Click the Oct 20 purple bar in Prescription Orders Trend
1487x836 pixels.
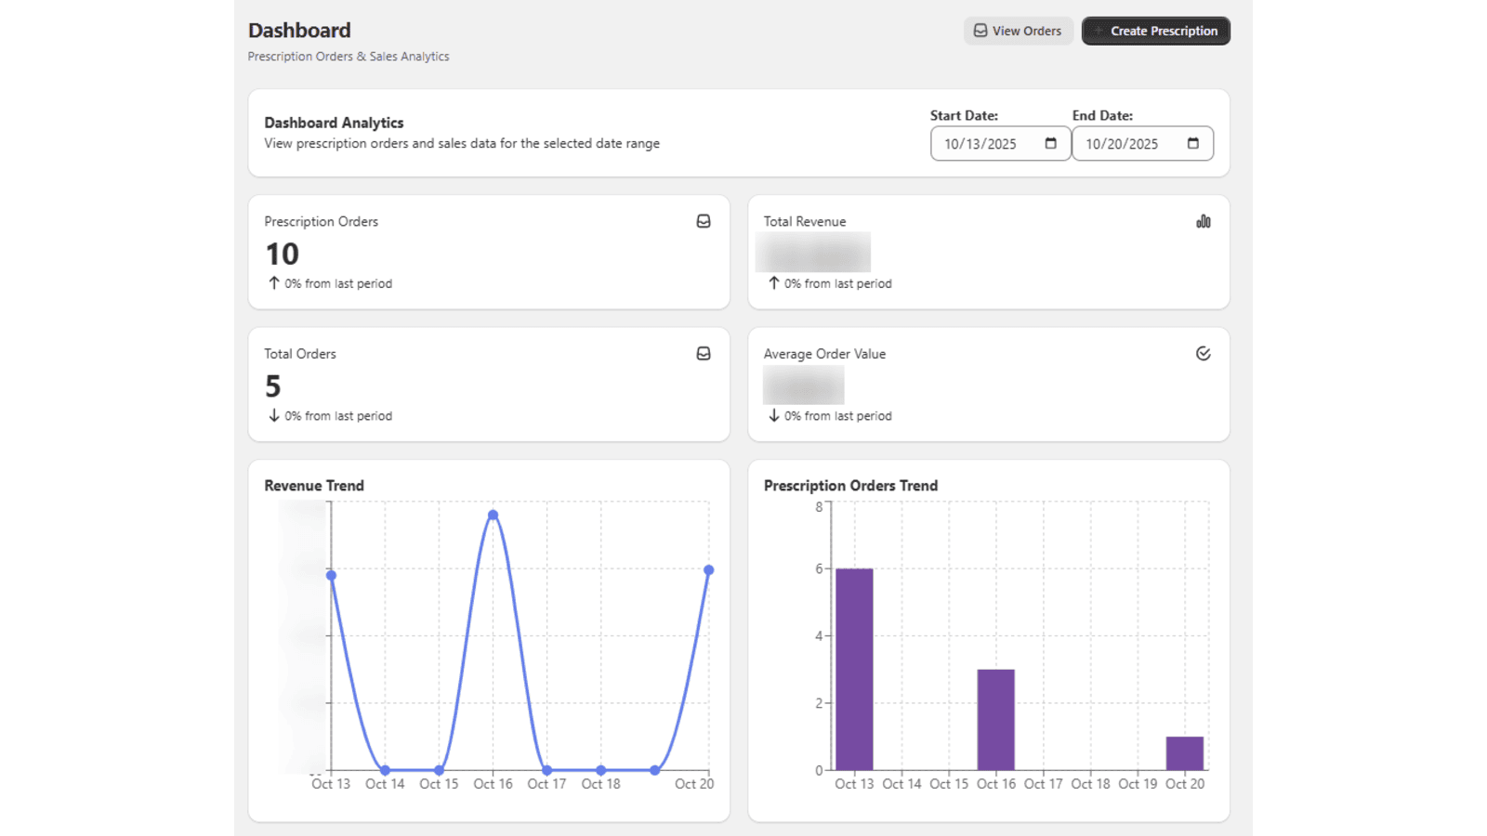(x=1184, y=753)
